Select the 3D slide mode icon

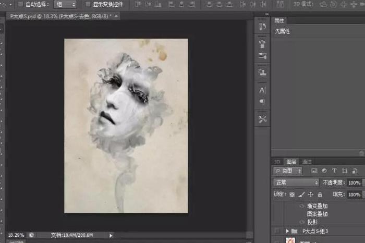pos(354,4)
